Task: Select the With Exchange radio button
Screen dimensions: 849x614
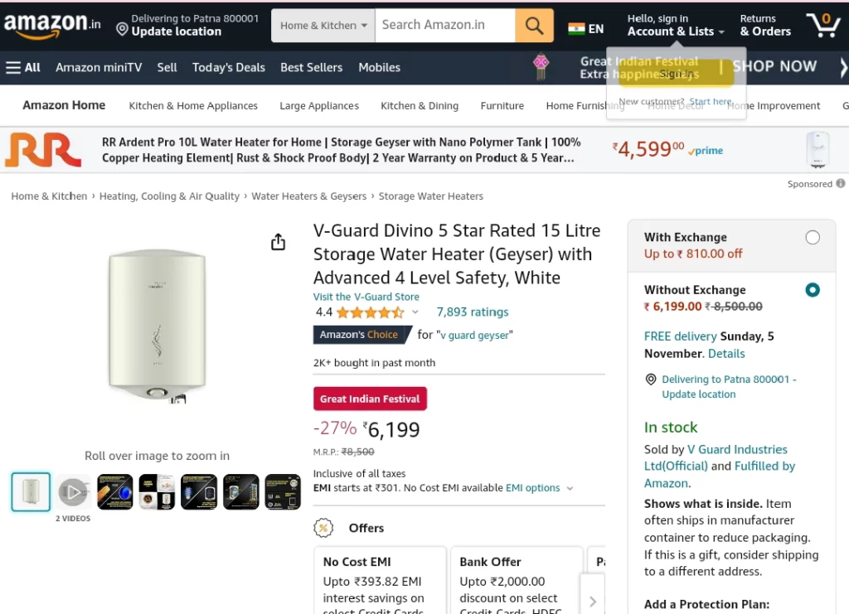Action: click(813, 237)
